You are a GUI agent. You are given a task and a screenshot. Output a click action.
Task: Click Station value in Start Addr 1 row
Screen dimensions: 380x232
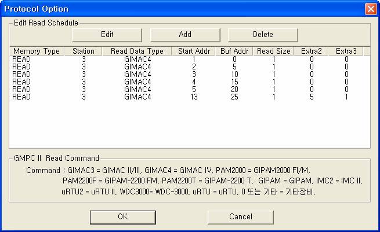84,59
